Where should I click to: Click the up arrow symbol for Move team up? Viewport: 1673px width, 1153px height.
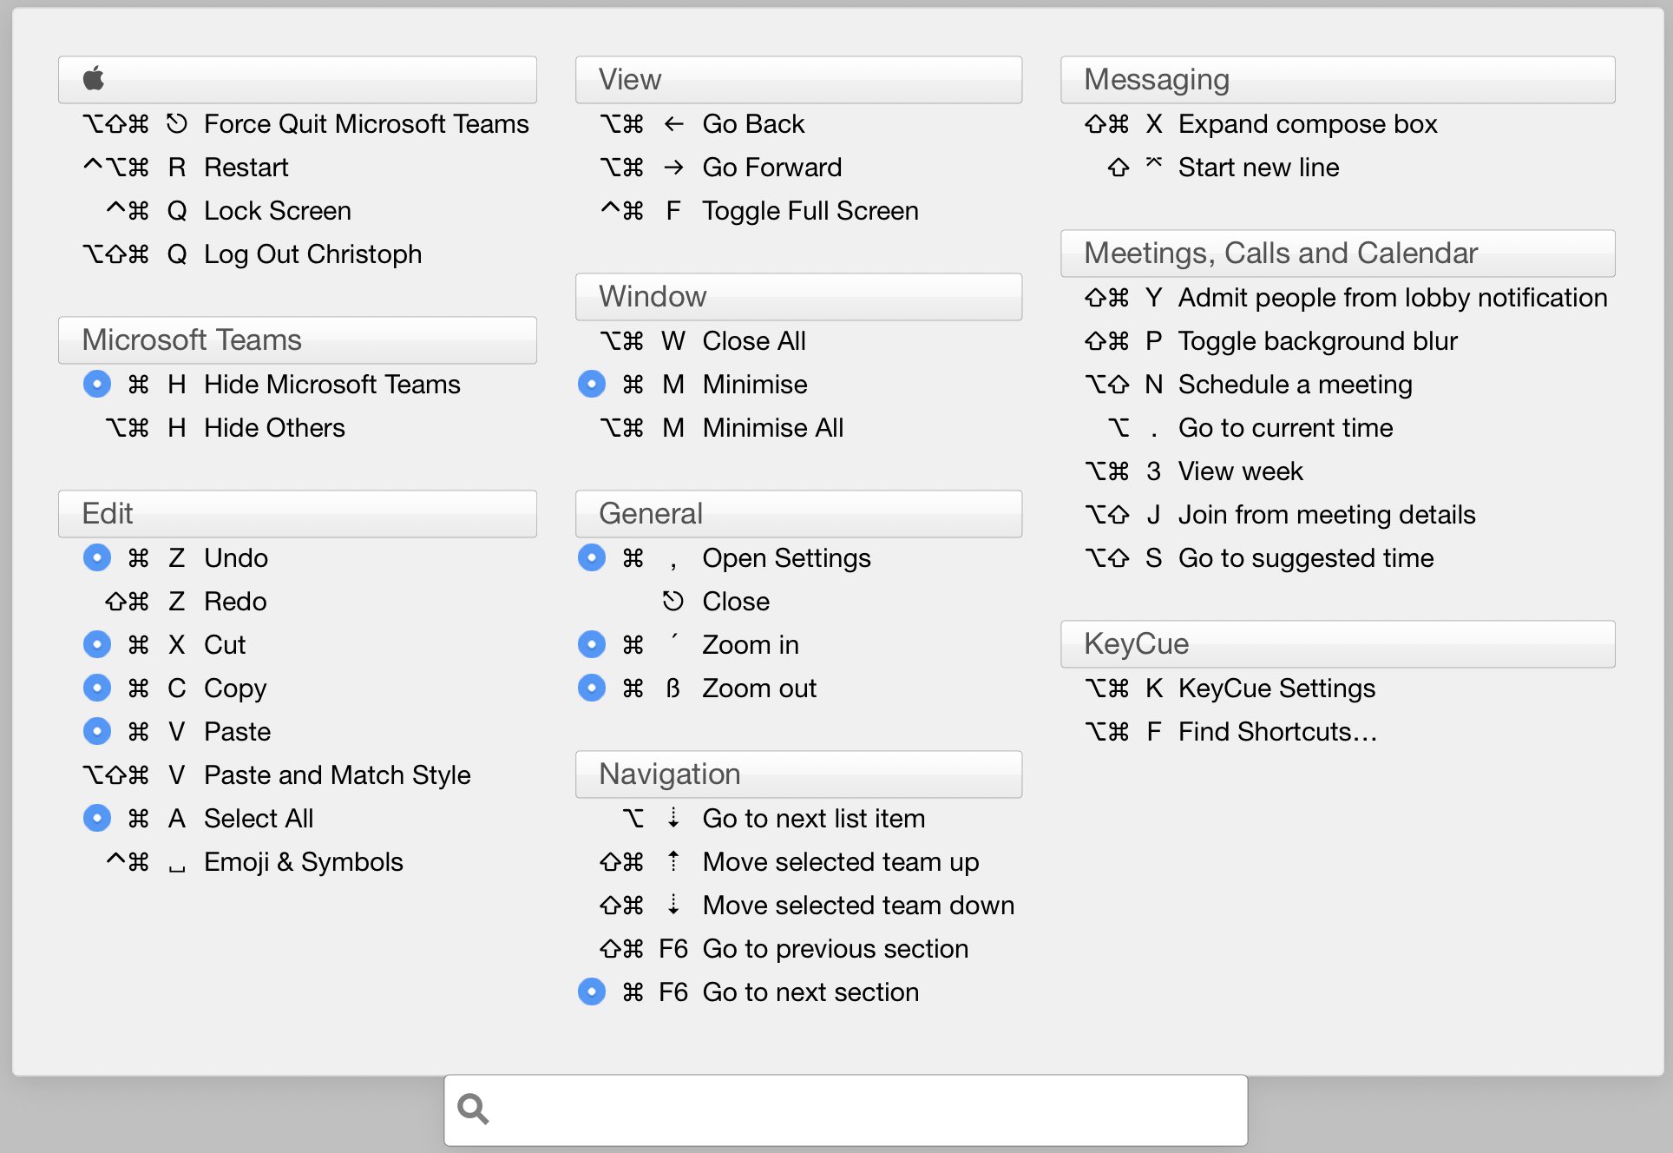tap(673, 861)
